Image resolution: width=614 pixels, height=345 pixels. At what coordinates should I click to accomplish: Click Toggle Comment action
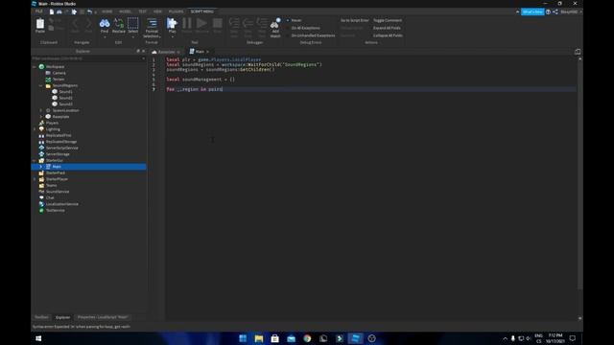(388, 20)
